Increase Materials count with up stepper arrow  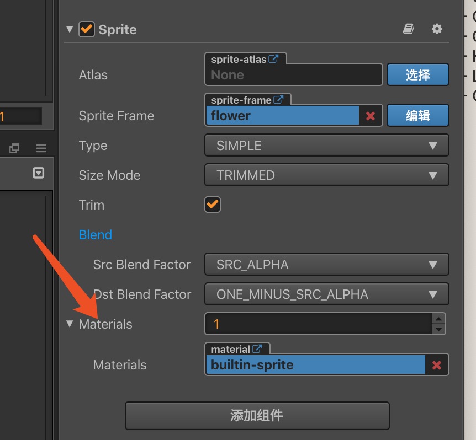coord(438,320)
